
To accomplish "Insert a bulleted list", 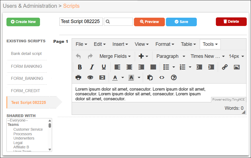I will click(x=166, y=67).
